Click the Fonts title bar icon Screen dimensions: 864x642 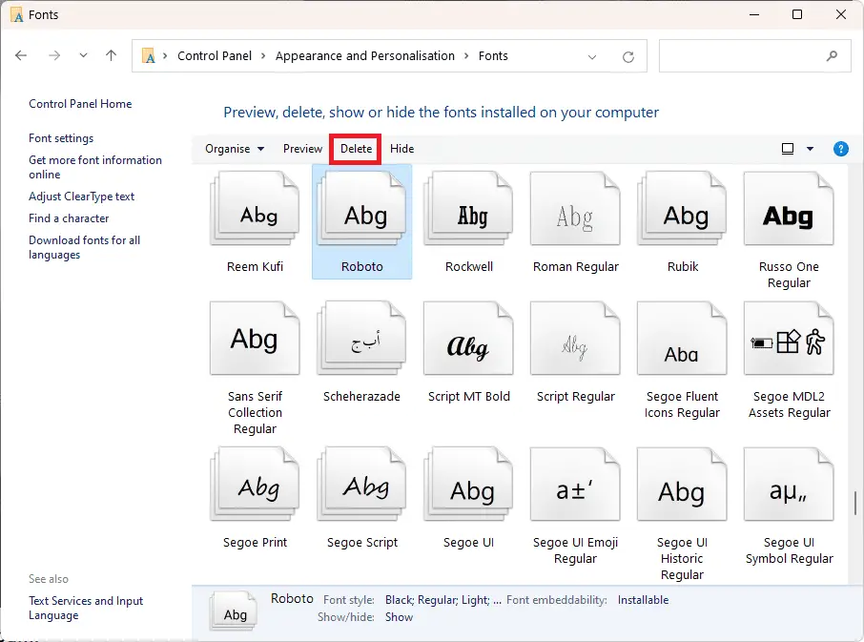(16, 15)
